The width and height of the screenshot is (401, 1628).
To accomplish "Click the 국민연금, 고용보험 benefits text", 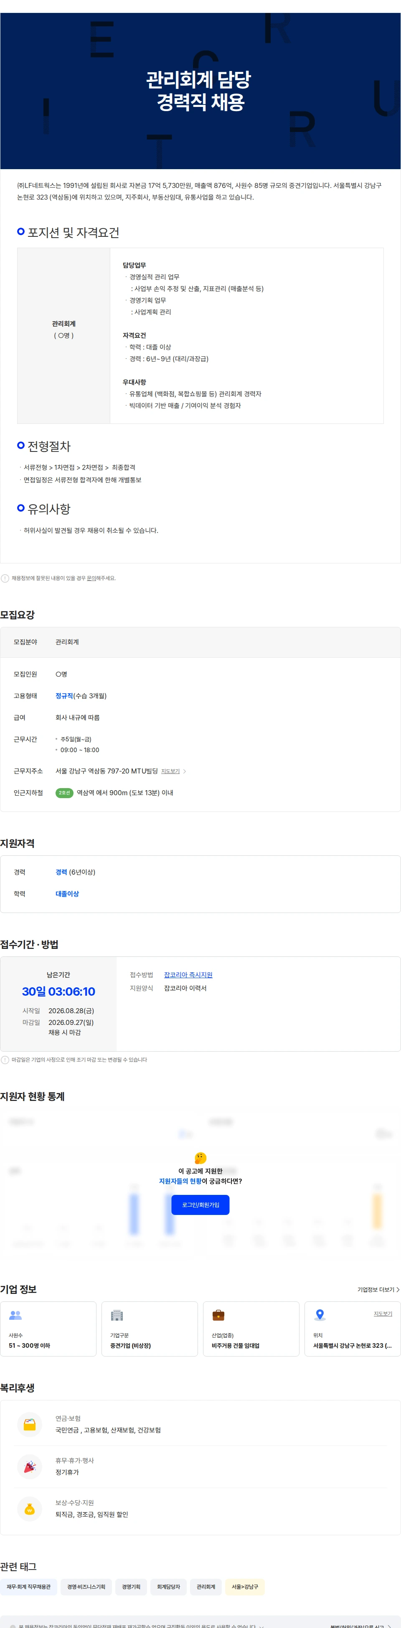I will (108, 1430).
